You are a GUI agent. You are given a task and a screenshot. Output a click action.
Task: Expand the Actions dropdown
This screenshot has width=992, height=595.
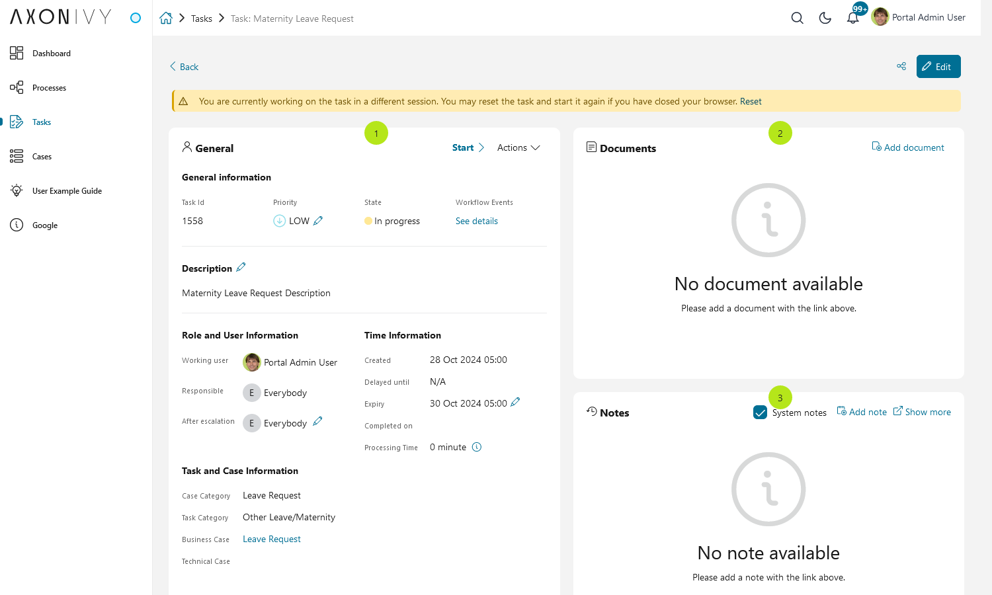(518, 147)
